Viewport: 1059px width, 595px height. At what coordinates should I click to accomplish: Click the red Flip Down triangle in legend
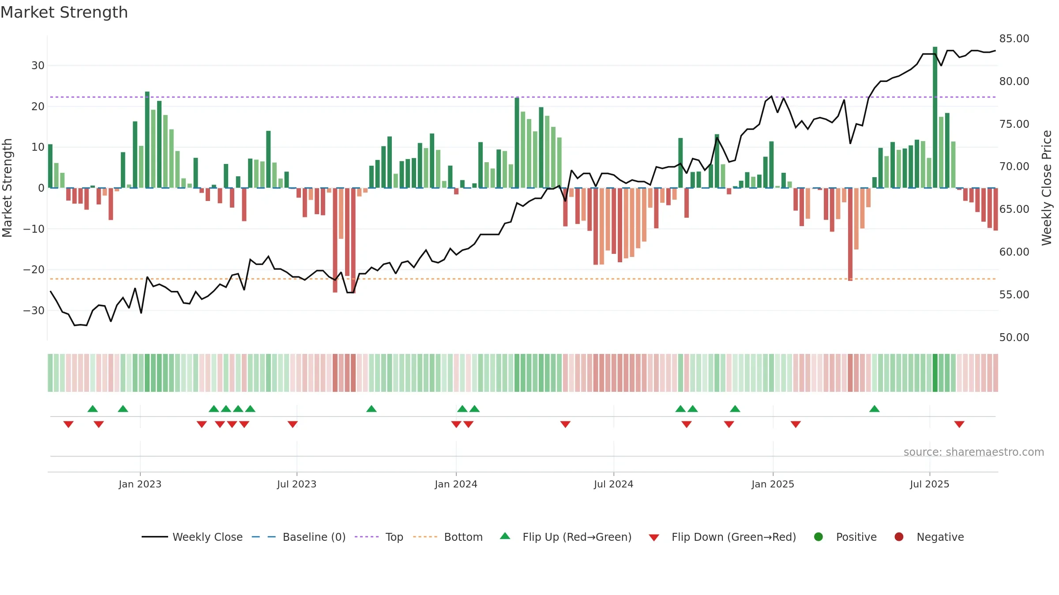coord(654,538)
